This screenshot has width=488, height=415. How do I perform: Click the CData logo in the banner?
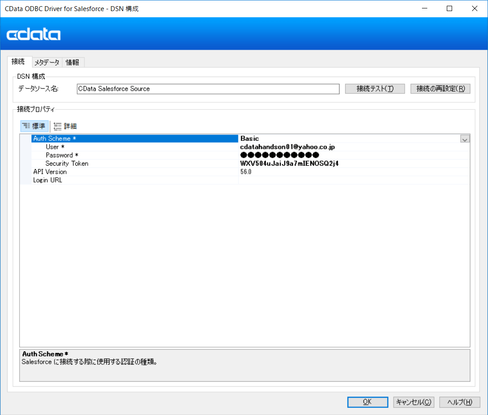point(34,34)
